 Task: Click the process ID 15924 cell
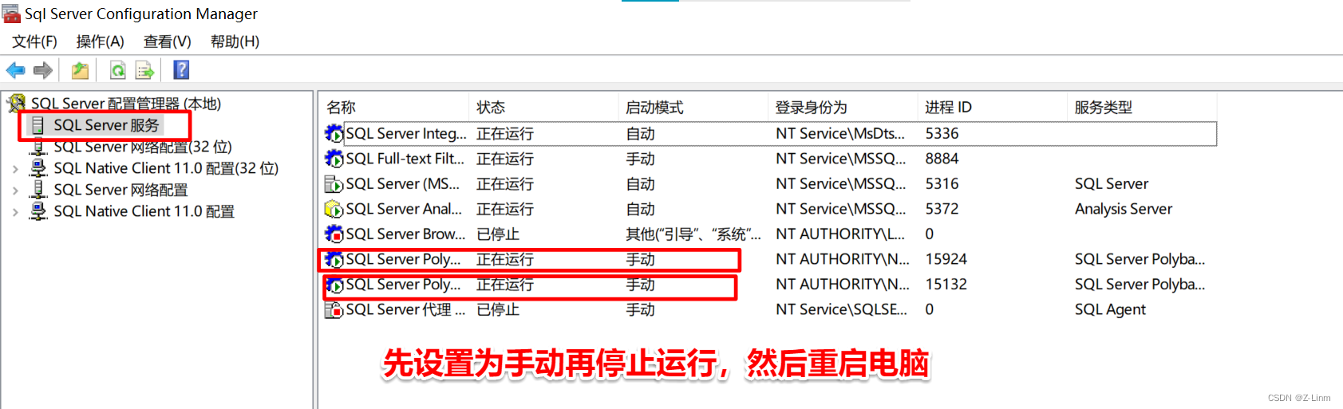946,259
